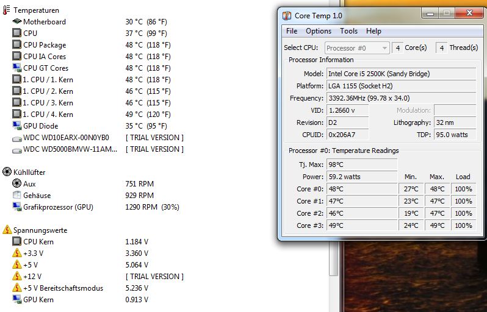
Task: Click the Platform field LGA 1155
Action: (x=402, y=86)
